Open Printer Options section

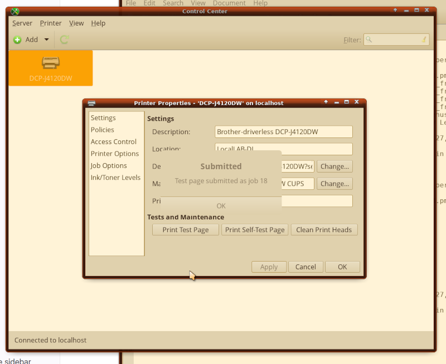[115, 154]
